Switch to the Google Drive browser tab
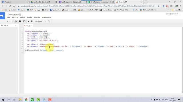This screenshot has width=183, height=102. coord(43,2)
